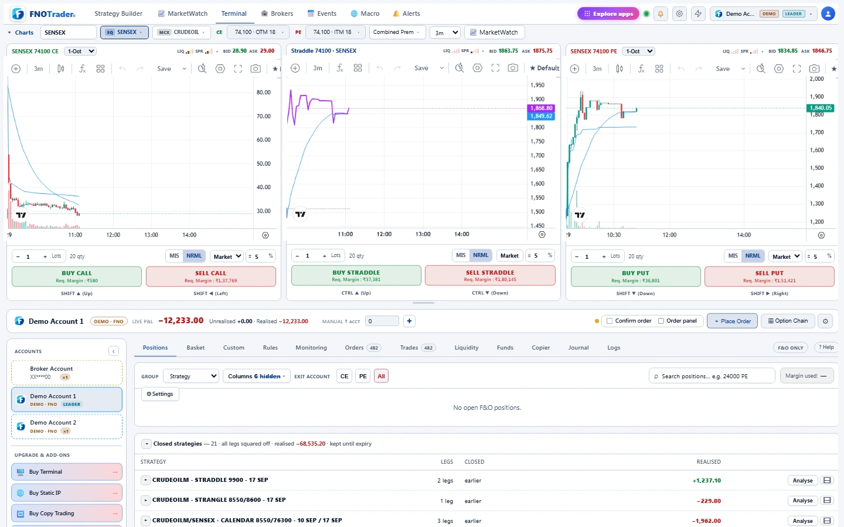Select NRML on the Straddle panel
The height and width of the screenshot is (527, 844).
pyautogui.click(x=481, y=255)
